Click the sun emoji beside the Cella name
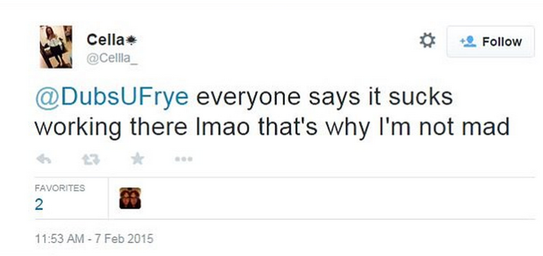This screenshot has height=256, width=543. click(131, 41)
